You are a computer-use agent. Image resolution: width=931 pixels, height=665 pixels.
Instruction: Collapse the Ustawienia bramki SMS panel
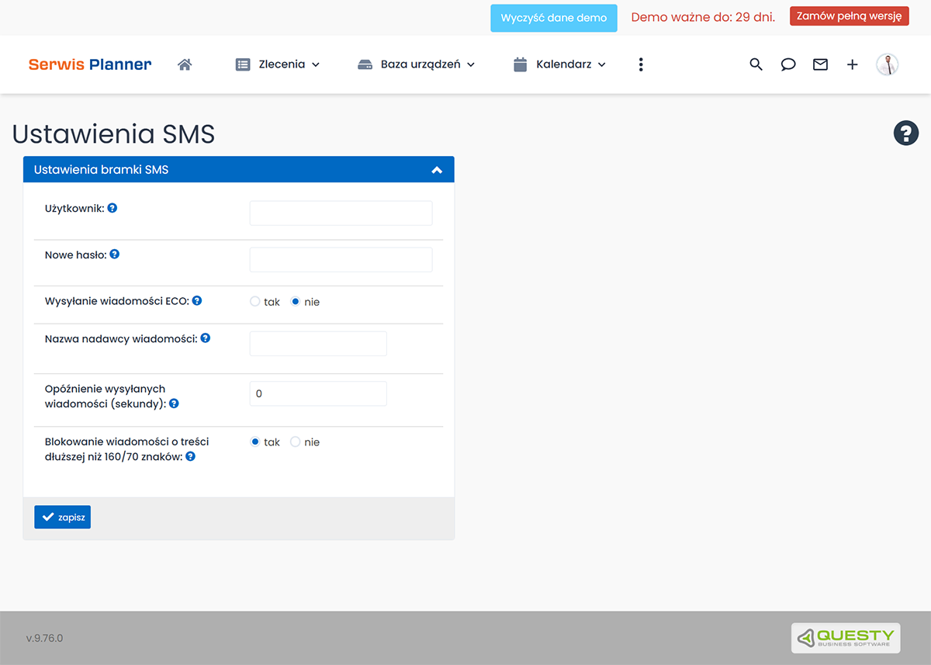coord(436,169)
